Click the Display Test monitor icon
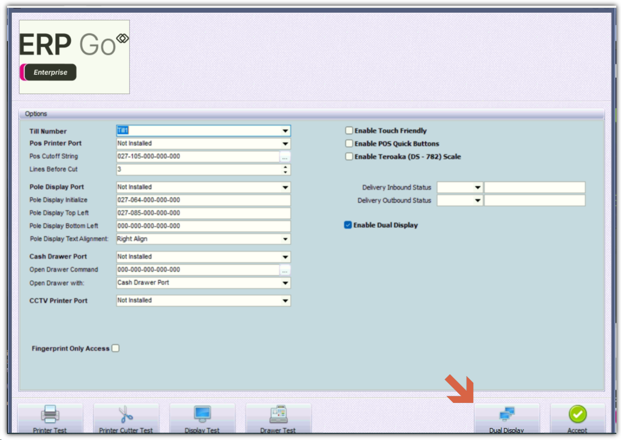This screenshot has width=621, height=440. click(202, 414)
